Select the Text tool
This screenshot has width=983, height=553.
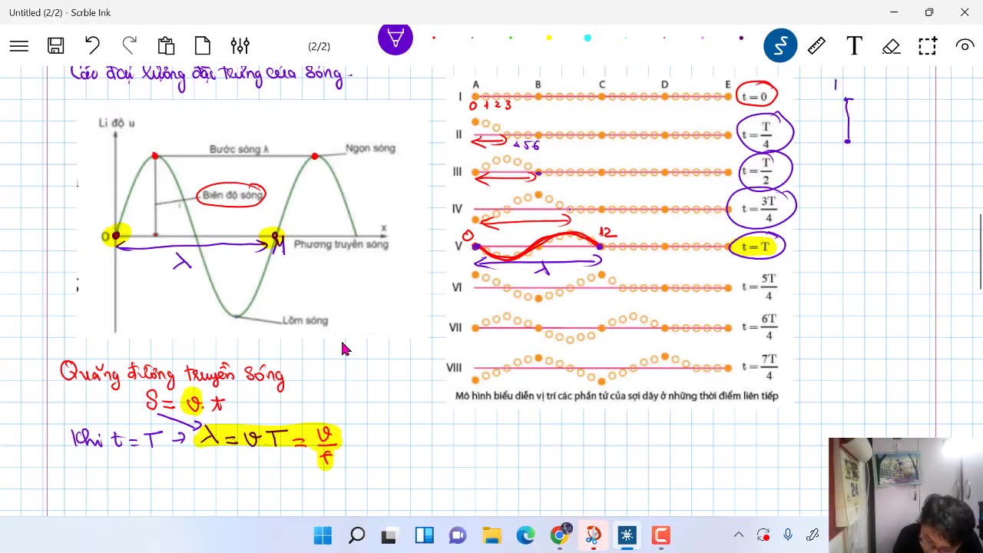[x=854, y=46]
